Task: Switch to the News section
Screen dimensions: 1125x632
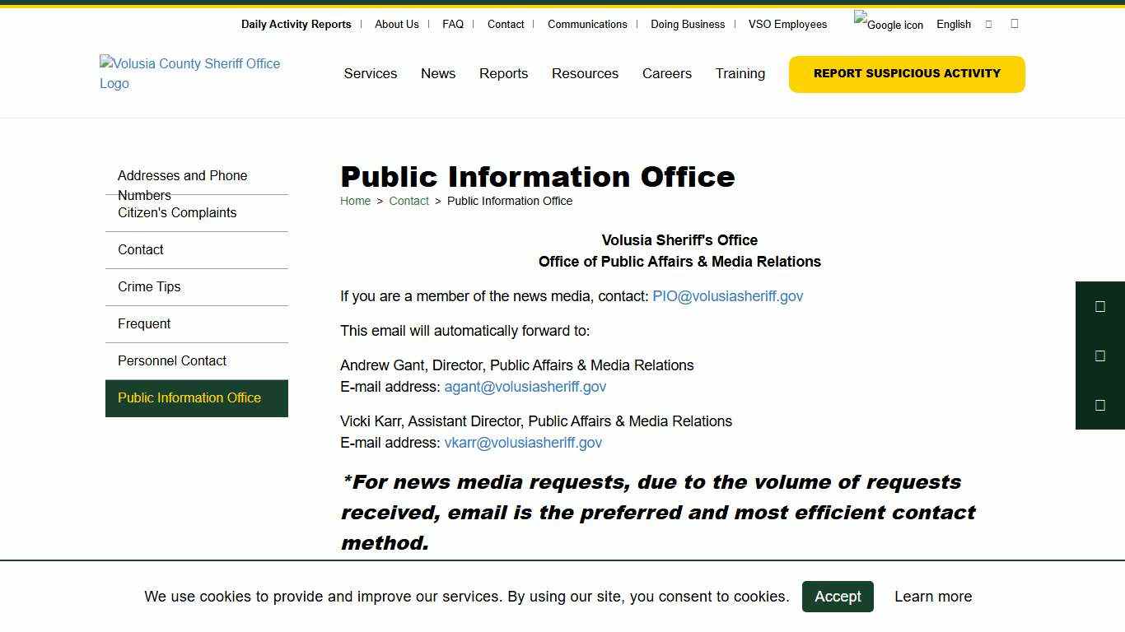Action: (438, 73)
